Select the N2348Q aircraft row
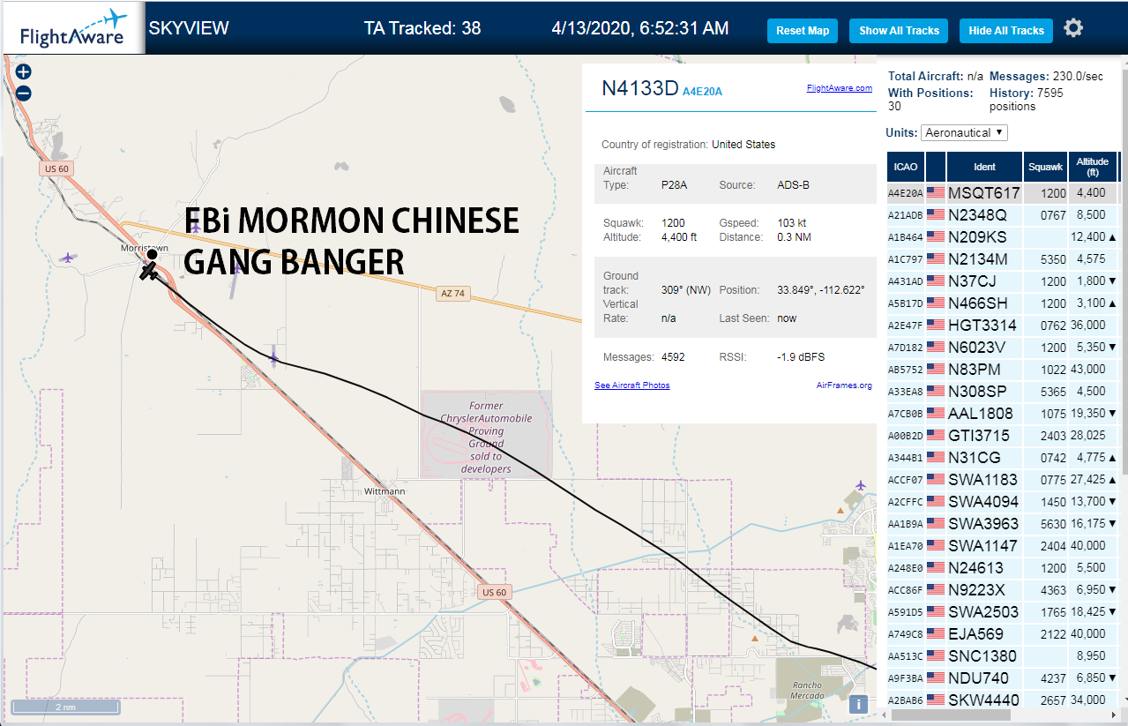The height and width of the screenshot is (726, 1128). click(x=1003, y=214)
